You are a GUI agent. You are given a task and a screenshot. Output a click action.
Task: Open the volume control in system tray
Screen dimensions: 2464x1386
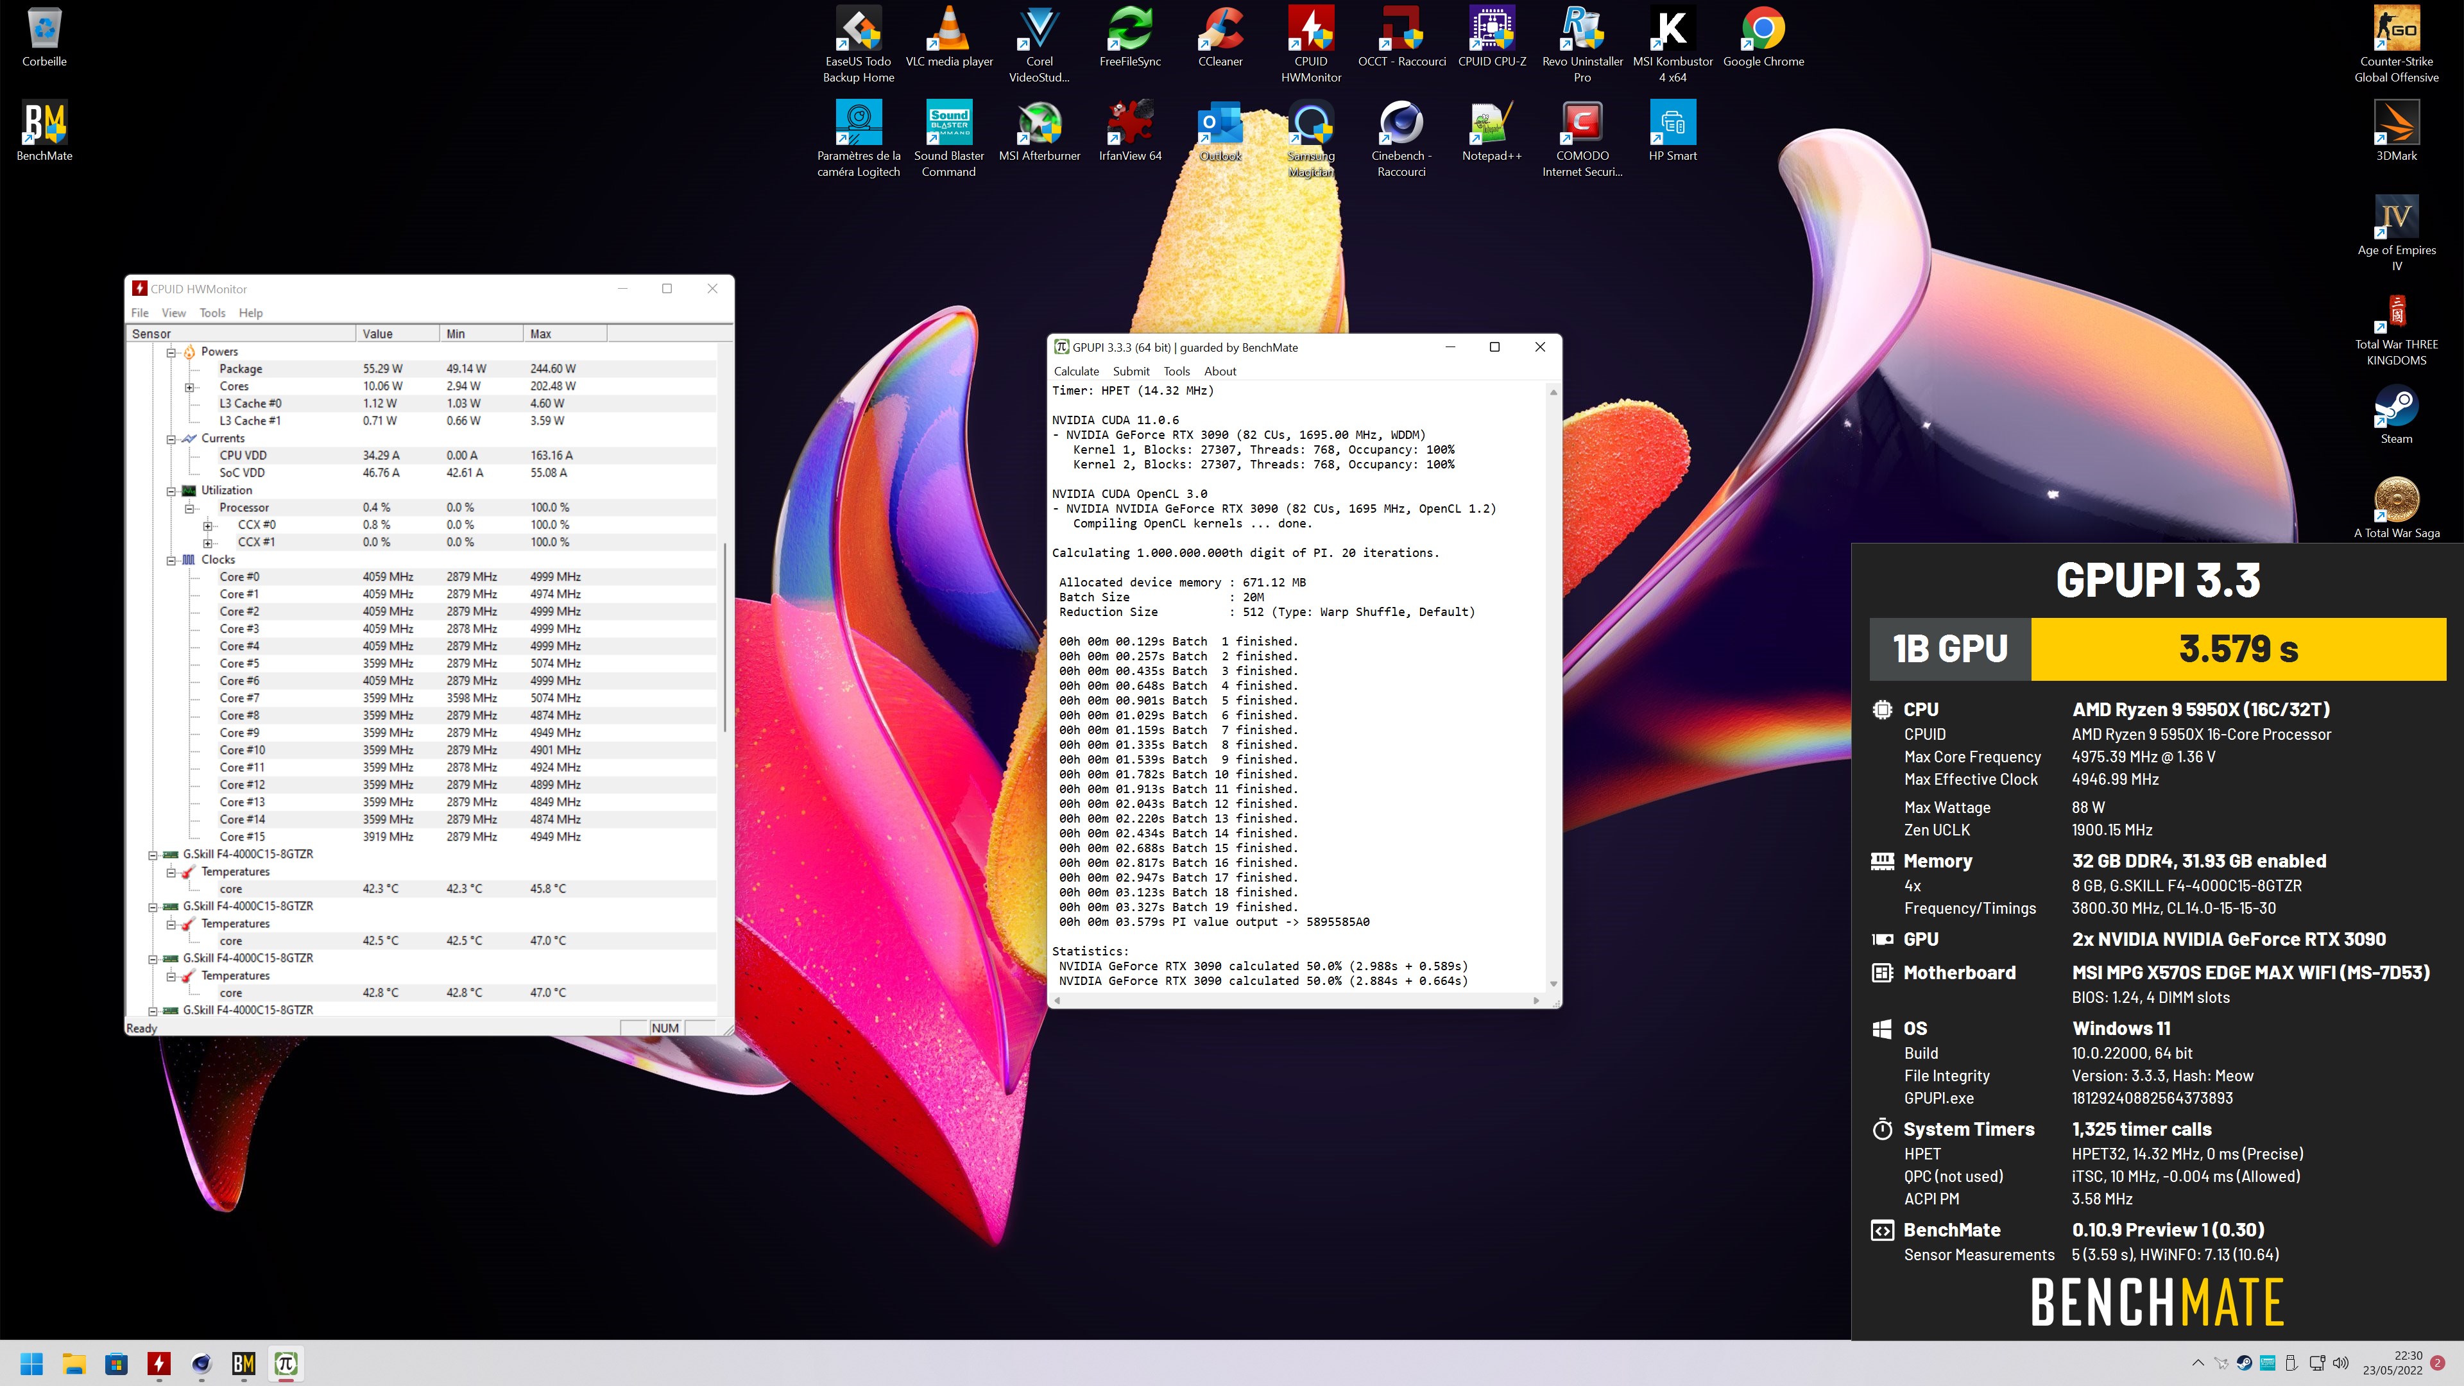pyautogui.click(x=2341, y=1363)
